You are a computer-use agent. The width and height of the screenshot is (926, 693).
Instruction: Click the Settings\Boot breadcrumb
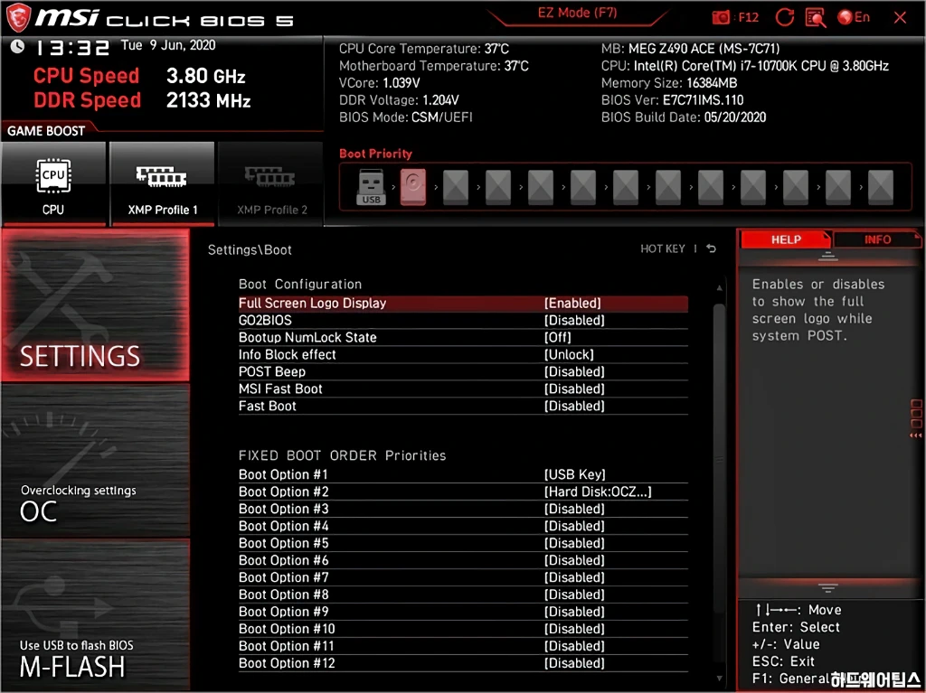click(250, 249)
